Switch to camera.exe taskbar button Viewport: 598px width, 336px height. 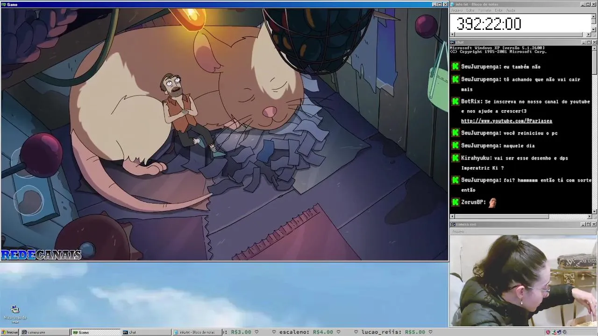(x=45, y=332)
